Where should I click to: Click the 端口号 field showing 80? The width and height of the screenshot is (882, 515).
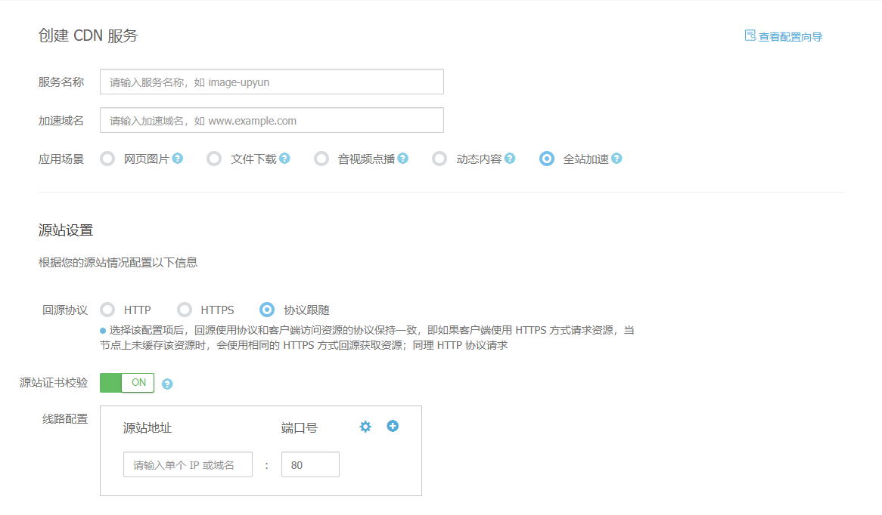[x=310, y=465]
